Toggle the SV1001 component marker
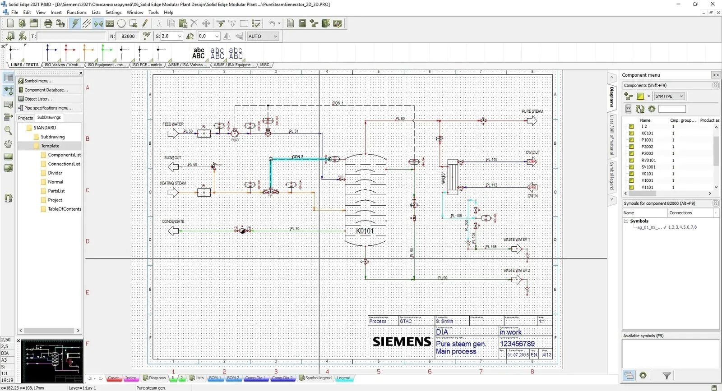Image resolution: width=722 pixels, height=391 pixels. pos(631,167)
